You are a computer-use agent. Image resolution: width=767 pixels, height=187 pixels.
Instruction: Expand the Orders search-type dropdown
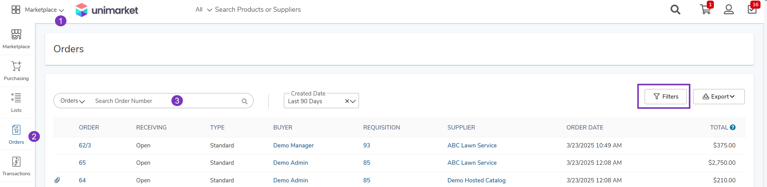73,101
